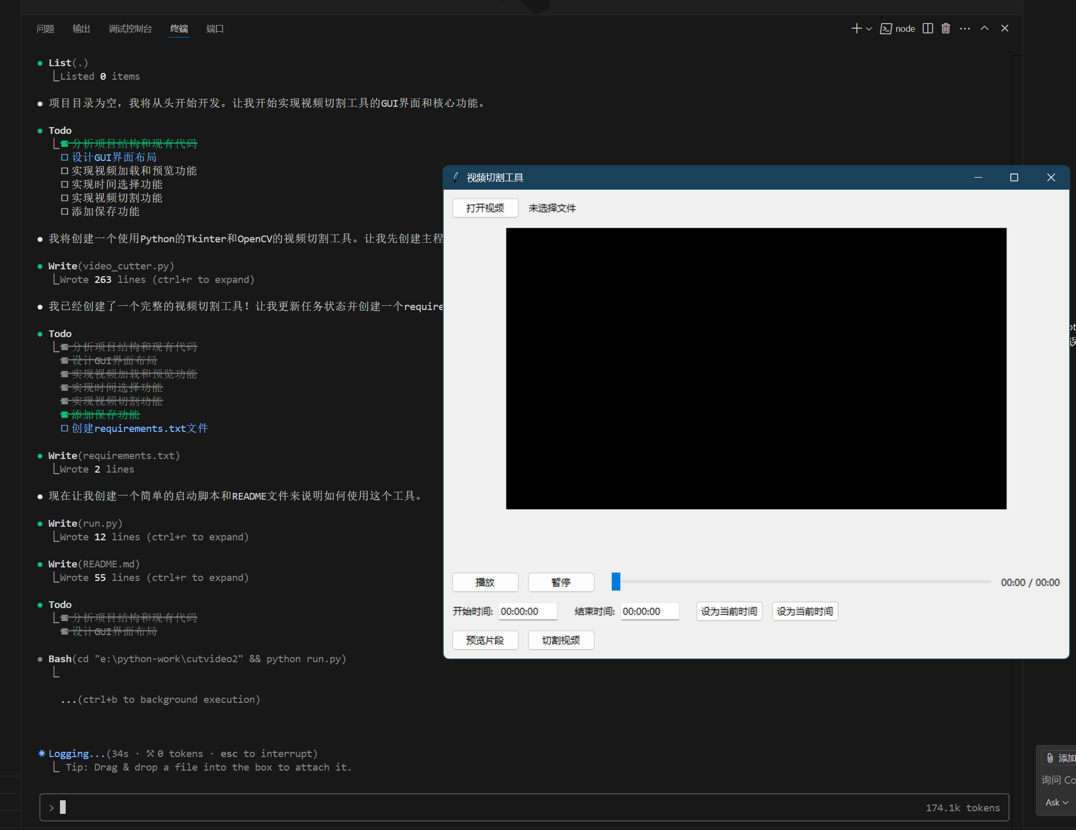Click the video progress slider handle
Image resolution: width=1076 pixels, height=830 pixels.
pyautogui.click(x=616, y=581)
